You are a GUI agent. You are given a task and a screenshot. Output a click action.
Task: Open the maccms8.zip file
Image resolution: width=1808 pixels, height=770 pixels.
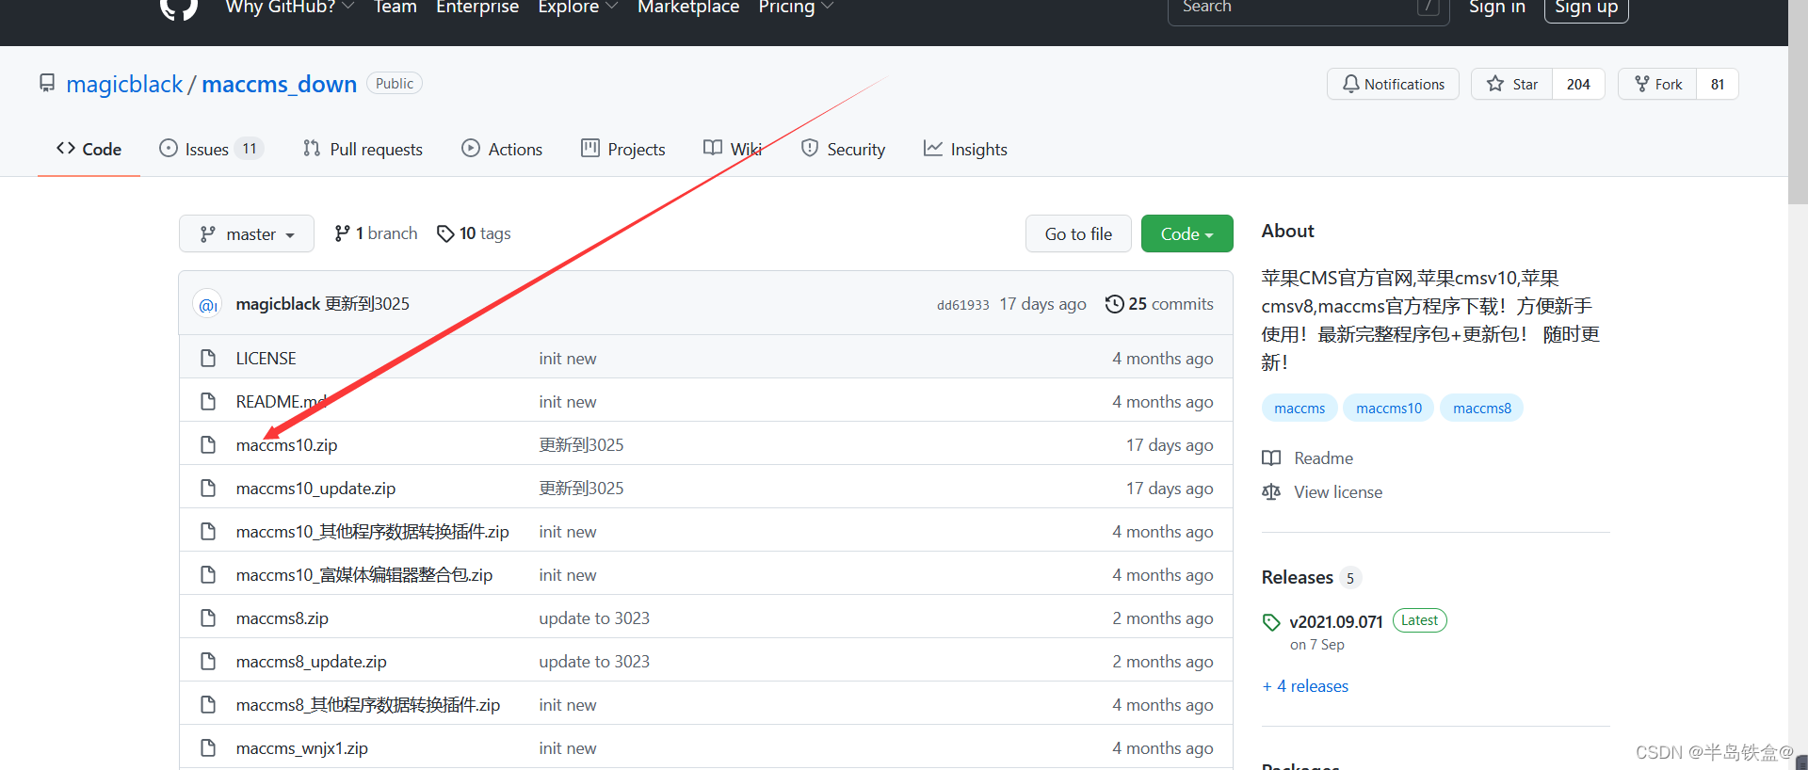282,618
